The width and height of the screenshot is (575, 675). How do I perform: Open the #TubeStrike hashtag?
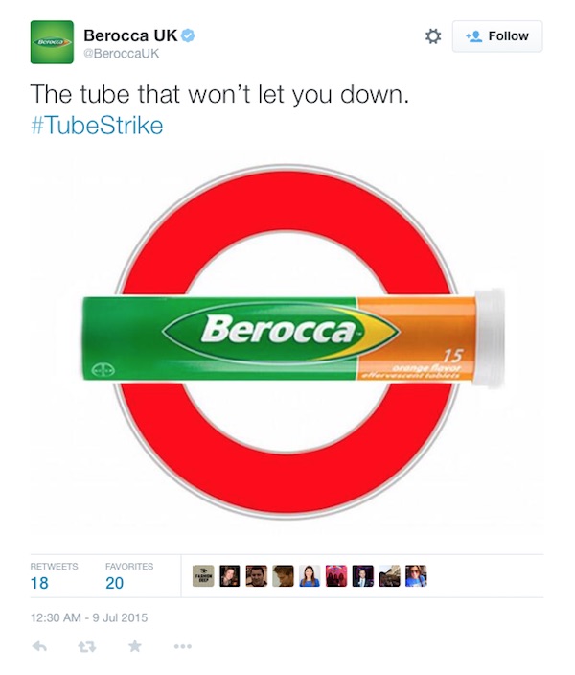[97, 126]
